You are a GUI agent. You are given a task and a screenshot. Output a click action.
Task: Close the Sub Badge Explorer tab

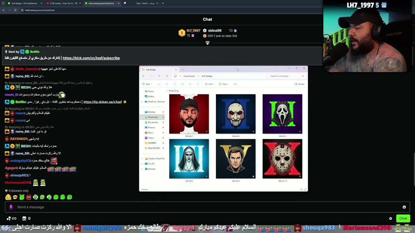click(176, 70)
